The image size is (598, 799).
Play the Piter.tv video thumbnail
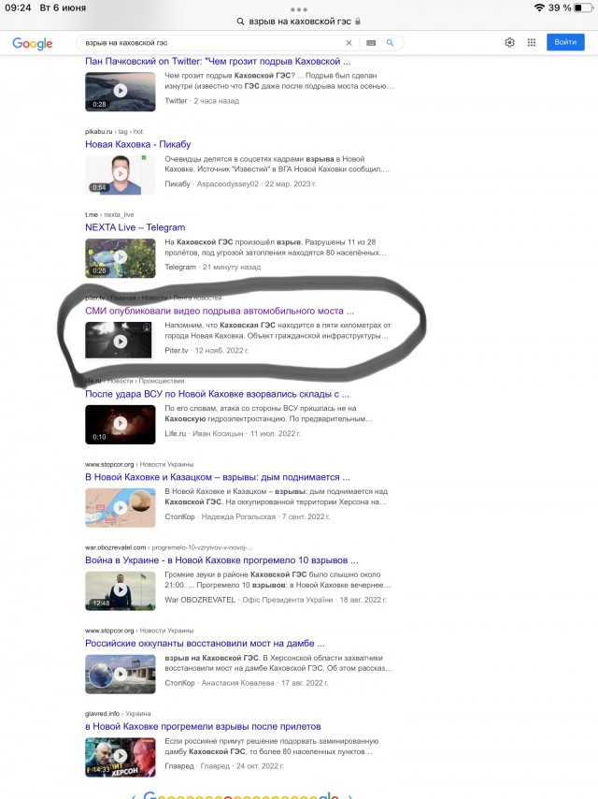tap(118, 340)
